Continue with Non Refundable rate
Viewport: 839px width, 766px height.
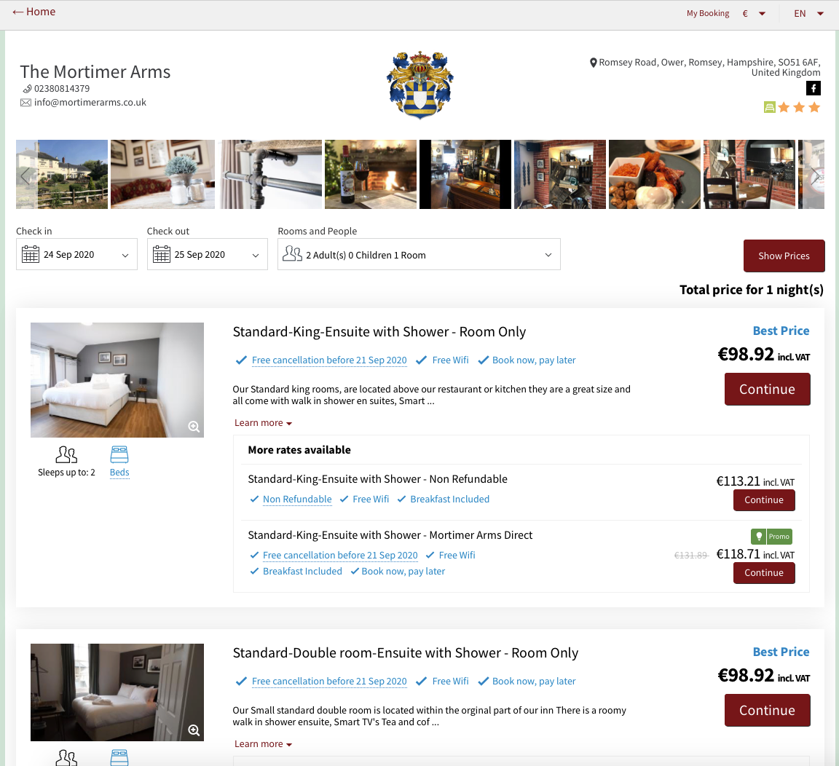point(763,500)
